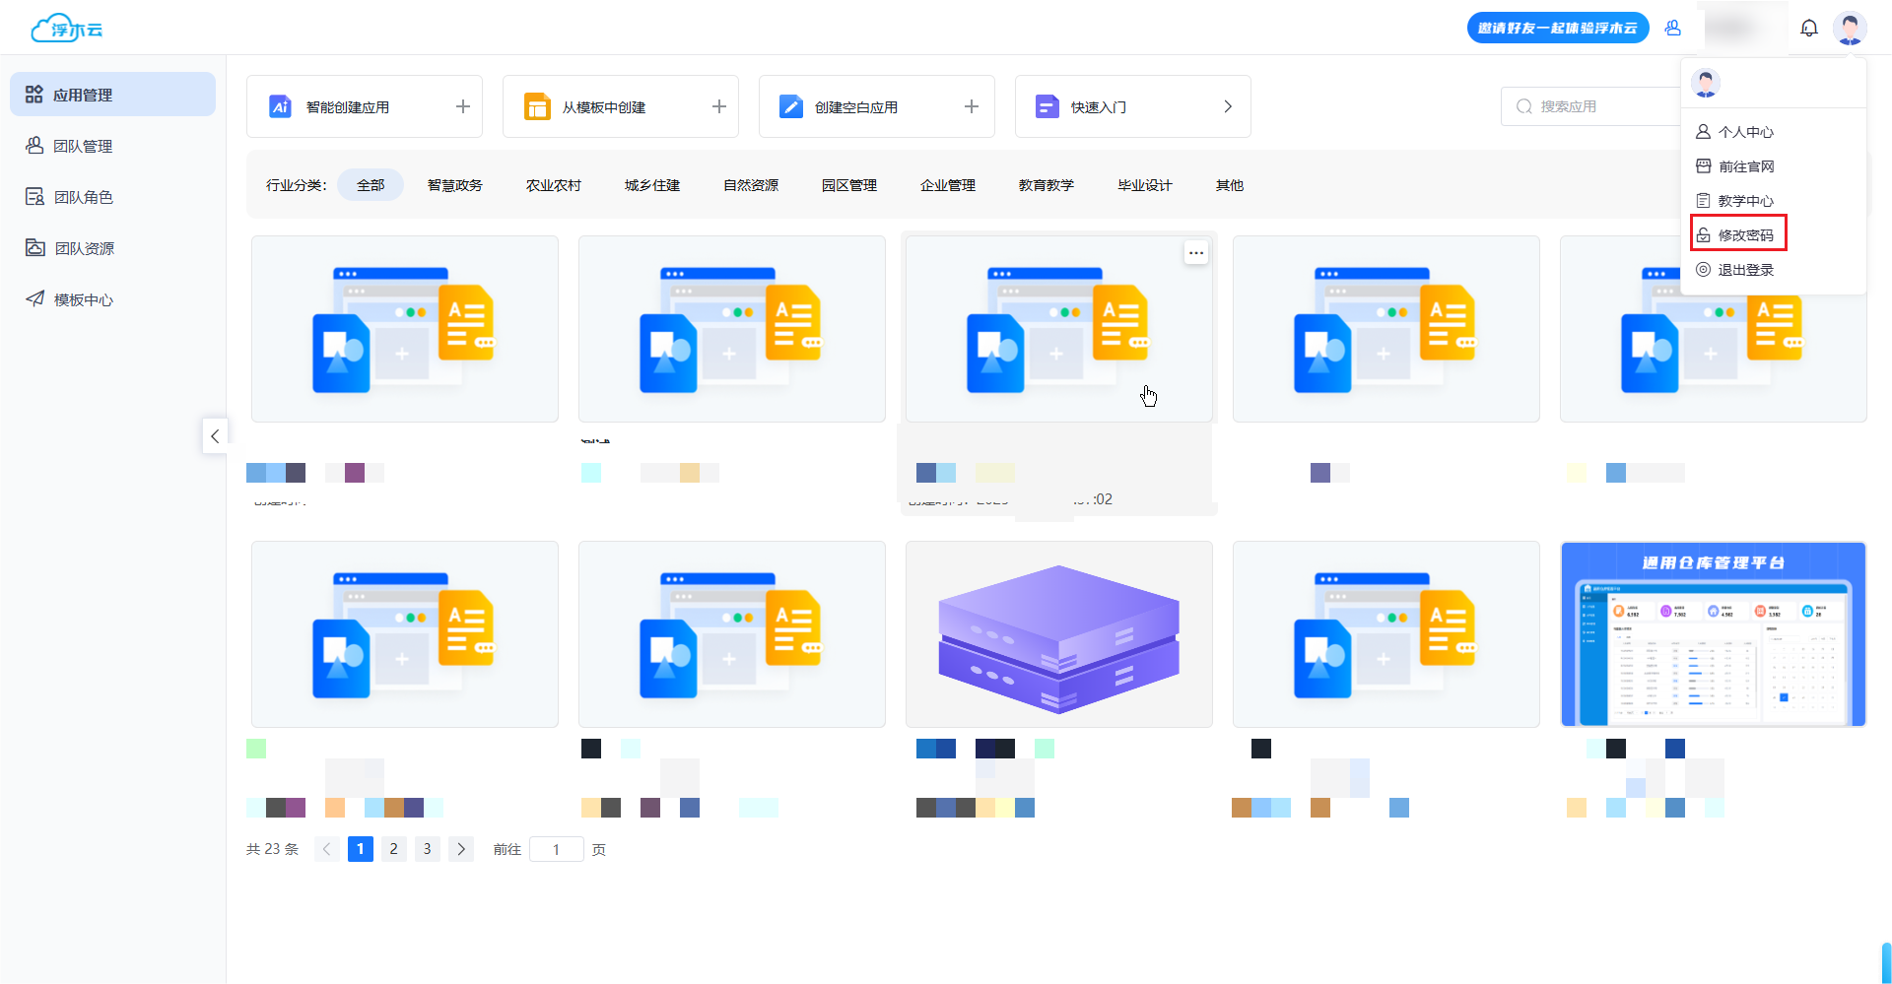Open 团队管理 in the sidebar
The height and width of the screenshot is (984, 1892).
click(83, 146)
